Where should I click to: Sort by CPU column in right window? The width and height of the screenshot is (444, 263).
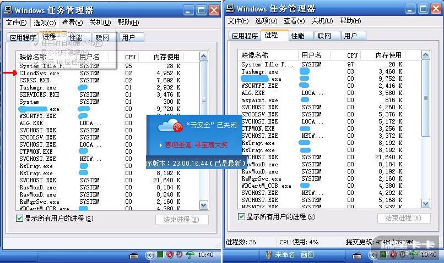point(346,55)
